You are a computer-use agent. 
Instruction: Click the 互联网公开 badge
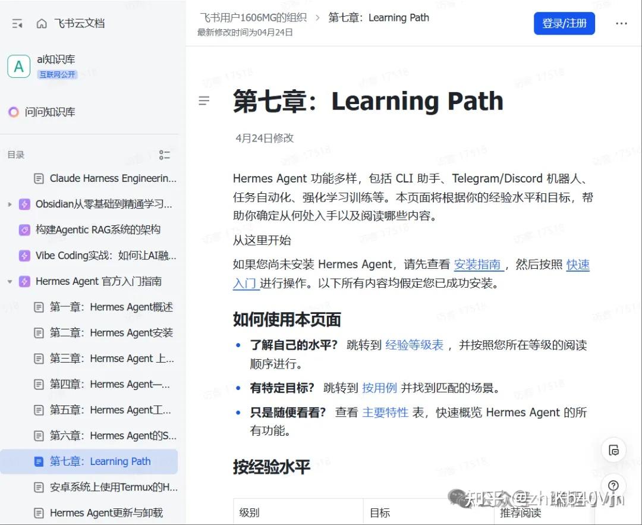(x=57, y=74)
